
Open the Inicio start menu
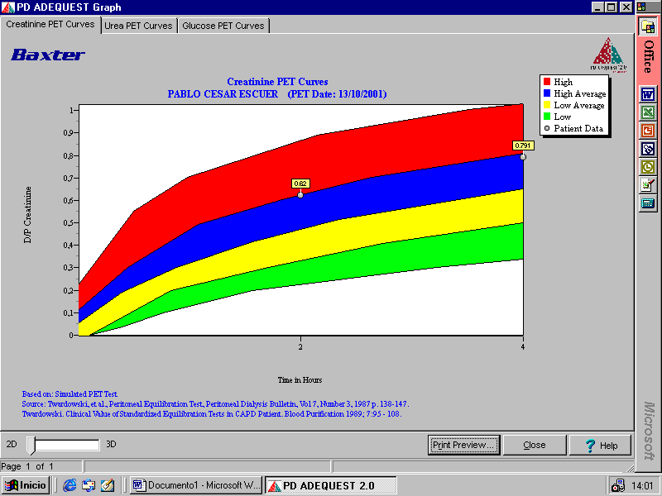(x=26, y=485)
